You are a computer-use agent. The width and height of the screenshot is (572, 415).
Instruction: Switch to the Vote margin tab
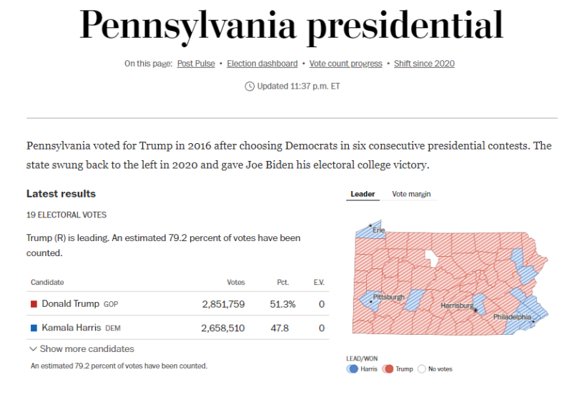[x=411, y=194]
